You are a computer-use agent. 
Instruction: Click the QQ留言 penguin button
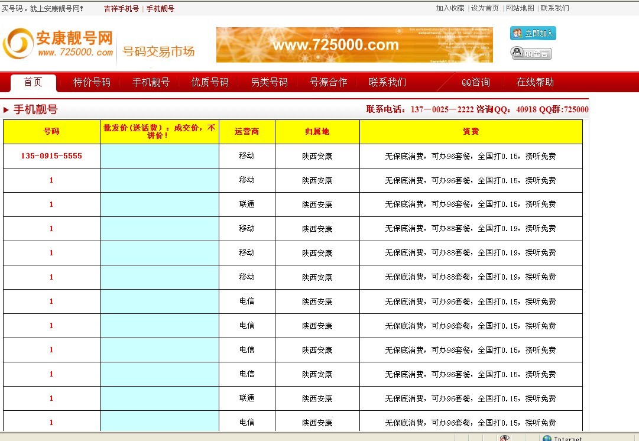point(531,53)
